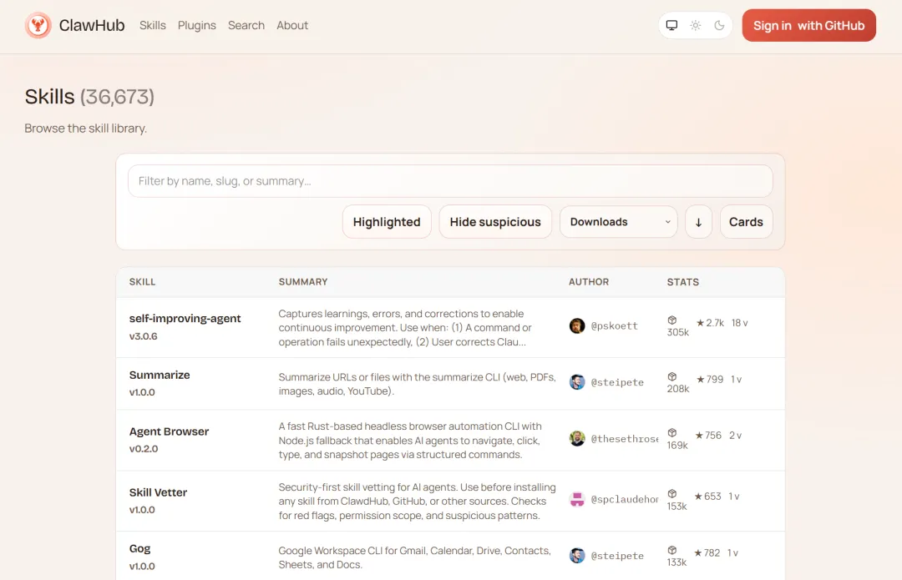Image resolution: width=902 pixels, height=580 pixels.
Task: Click the SKILL column header
Action: point(142,282)
